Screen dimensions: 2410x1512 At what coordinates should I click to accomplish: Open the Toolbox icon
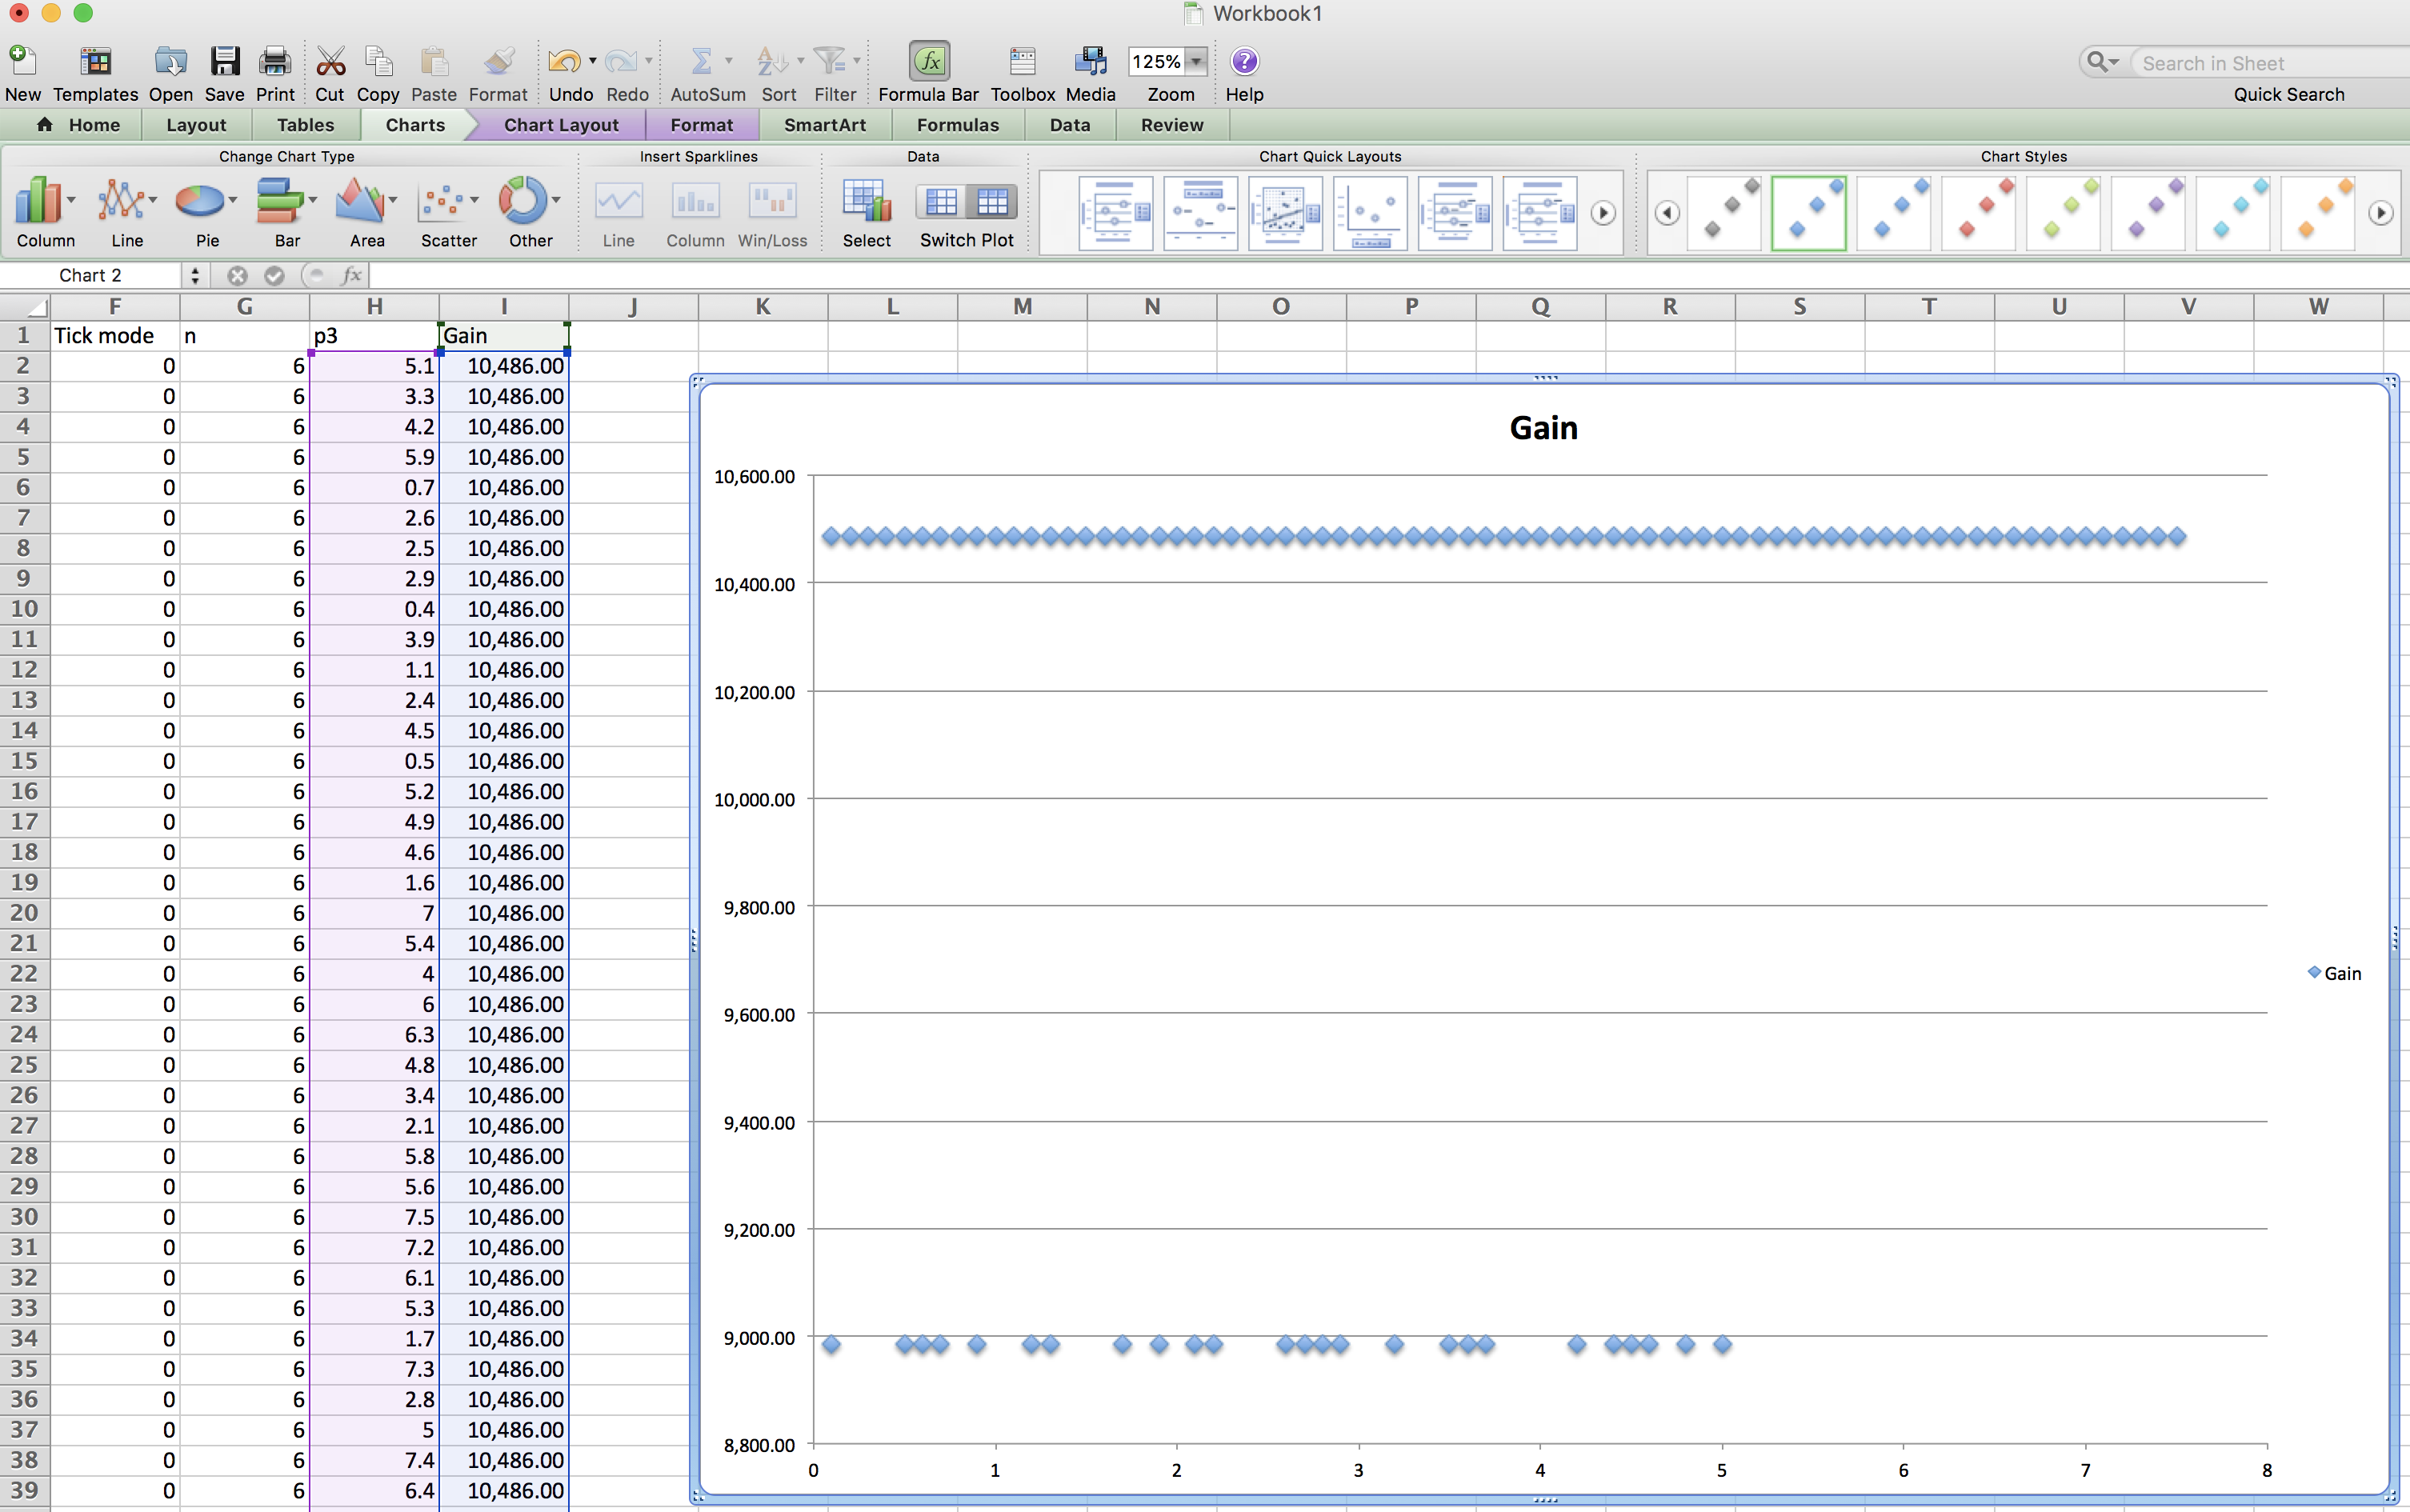[x=1022, y=62]
